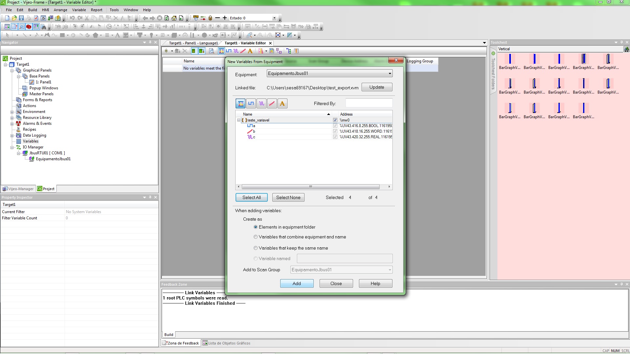Toggle the teste_variavel checkbox
This screenshot has height=354, width=630.
point(335,120)
